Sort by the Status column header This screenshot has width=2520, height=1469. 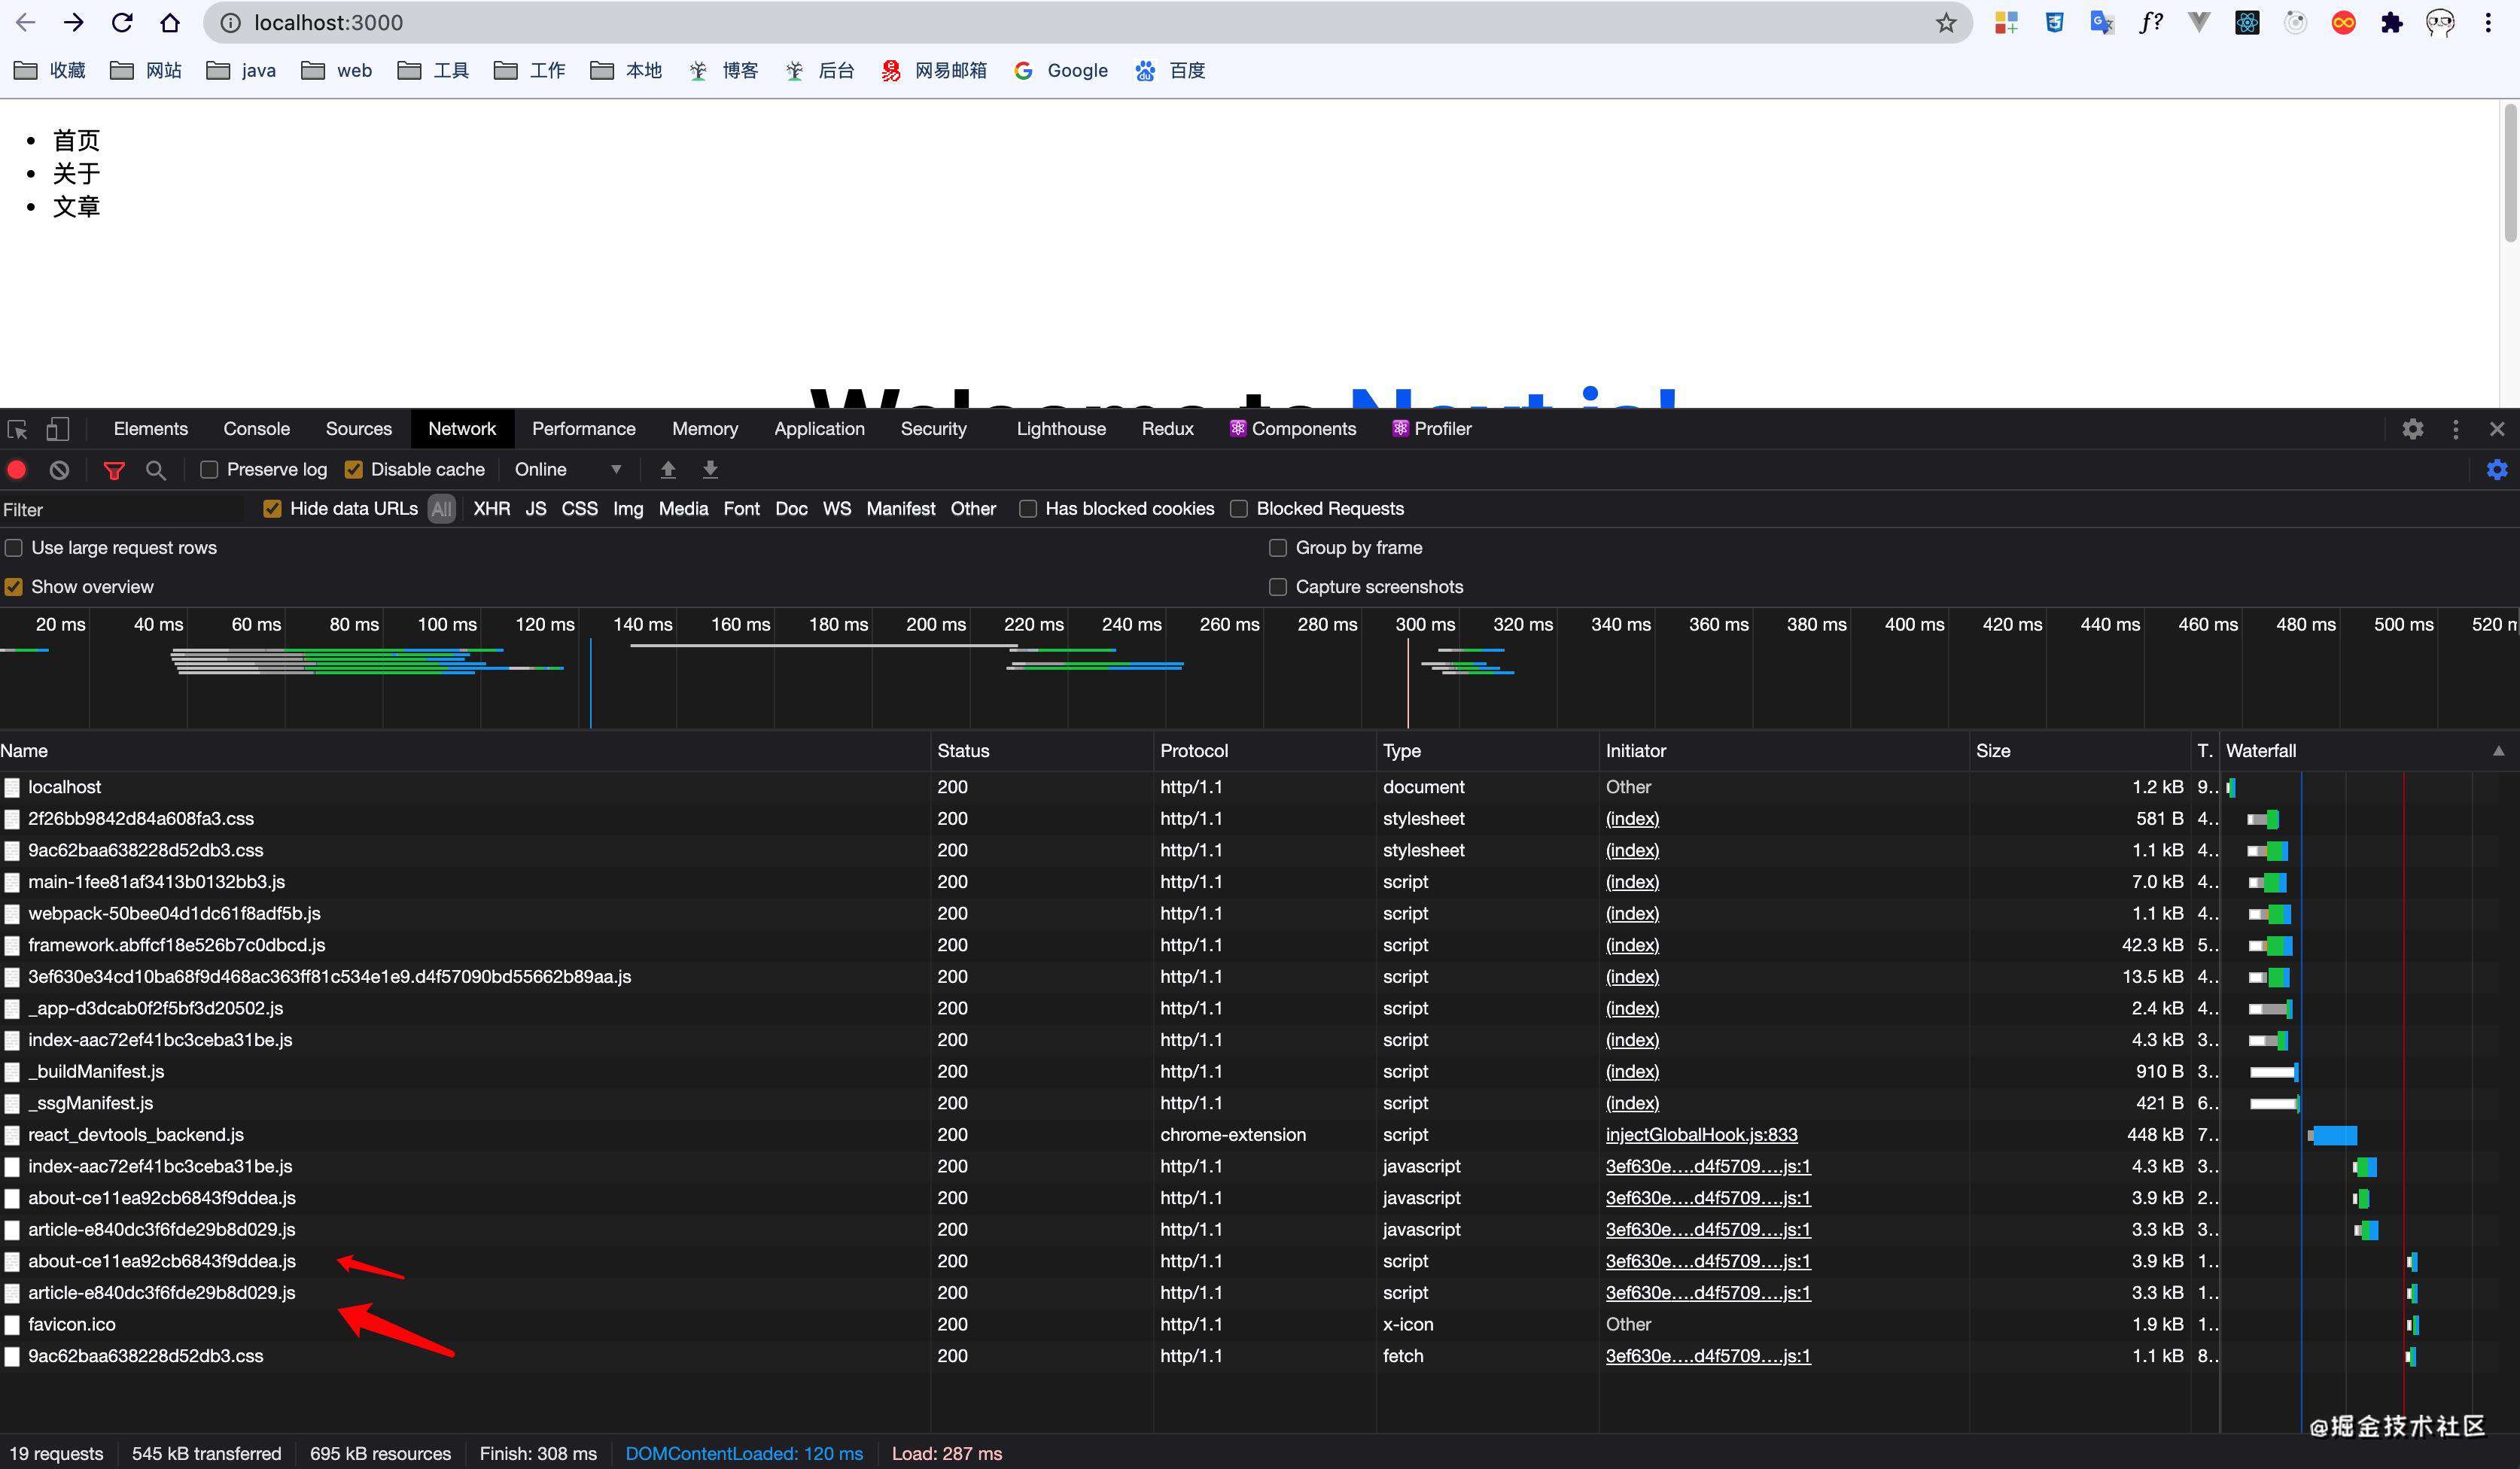click(1041, 751)
